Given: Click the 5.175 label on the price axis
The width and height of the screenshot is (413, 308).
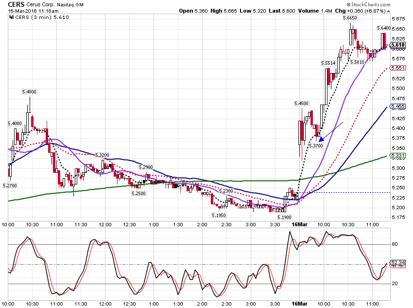Looking at the screenshot, I should coord(398,217).
